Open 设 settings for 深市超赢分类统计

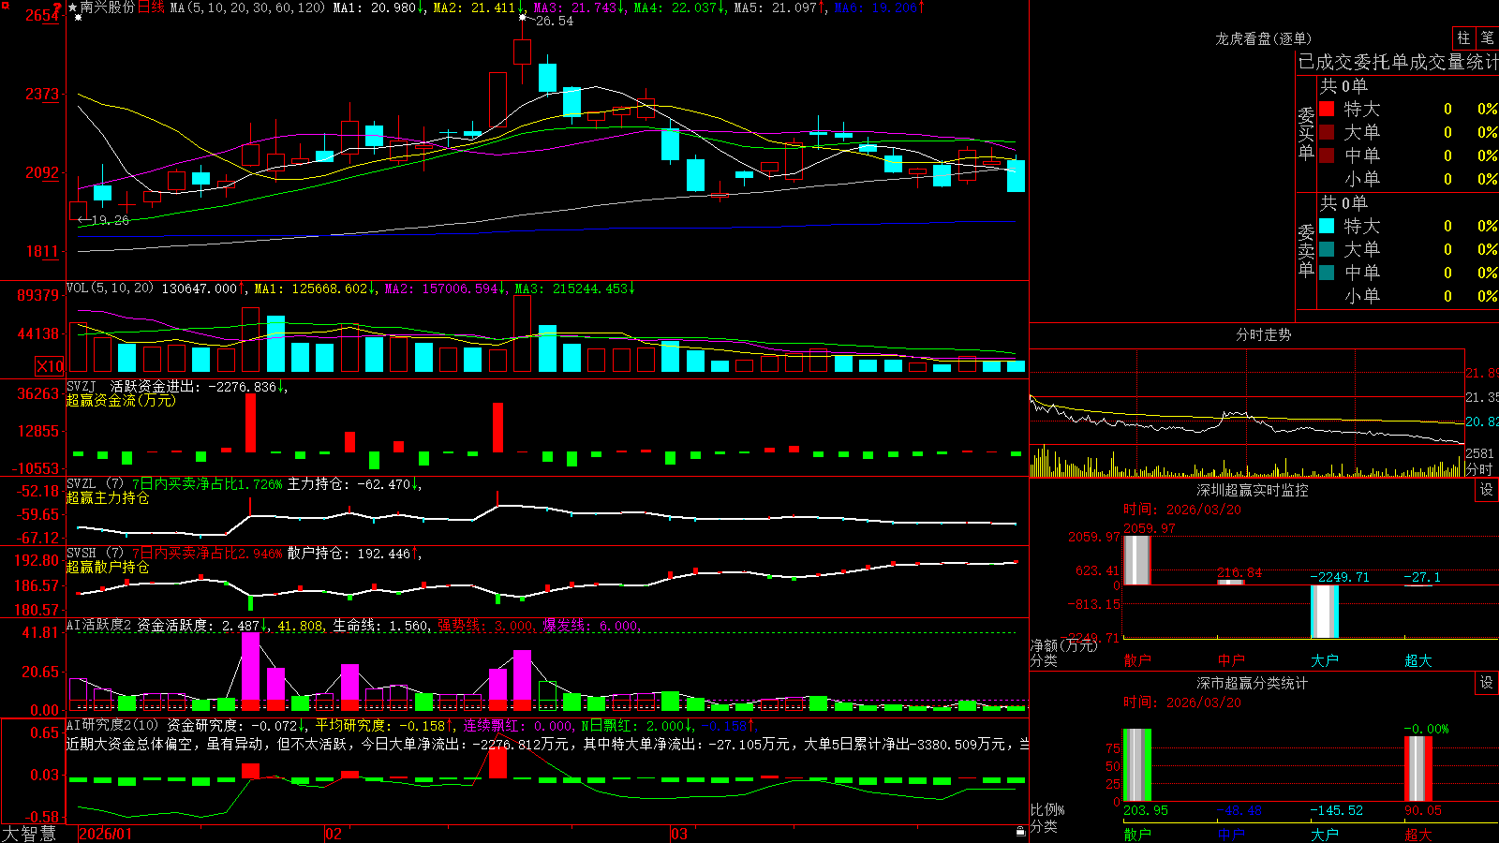(x=1487, y=683)
